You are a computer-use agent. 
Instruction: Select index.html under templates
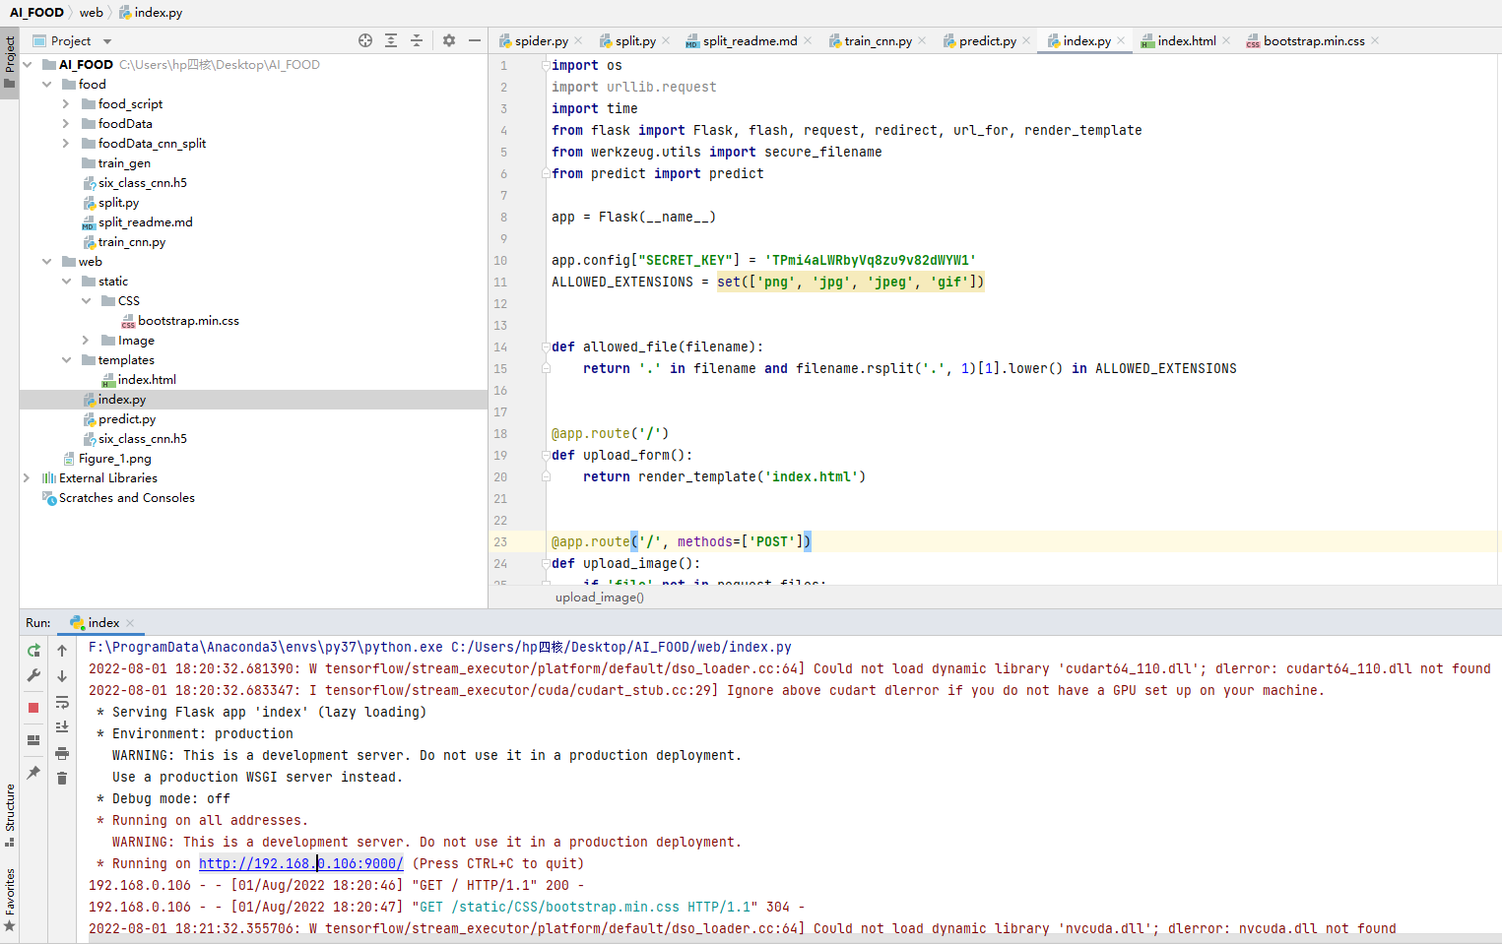pos(147,380)
